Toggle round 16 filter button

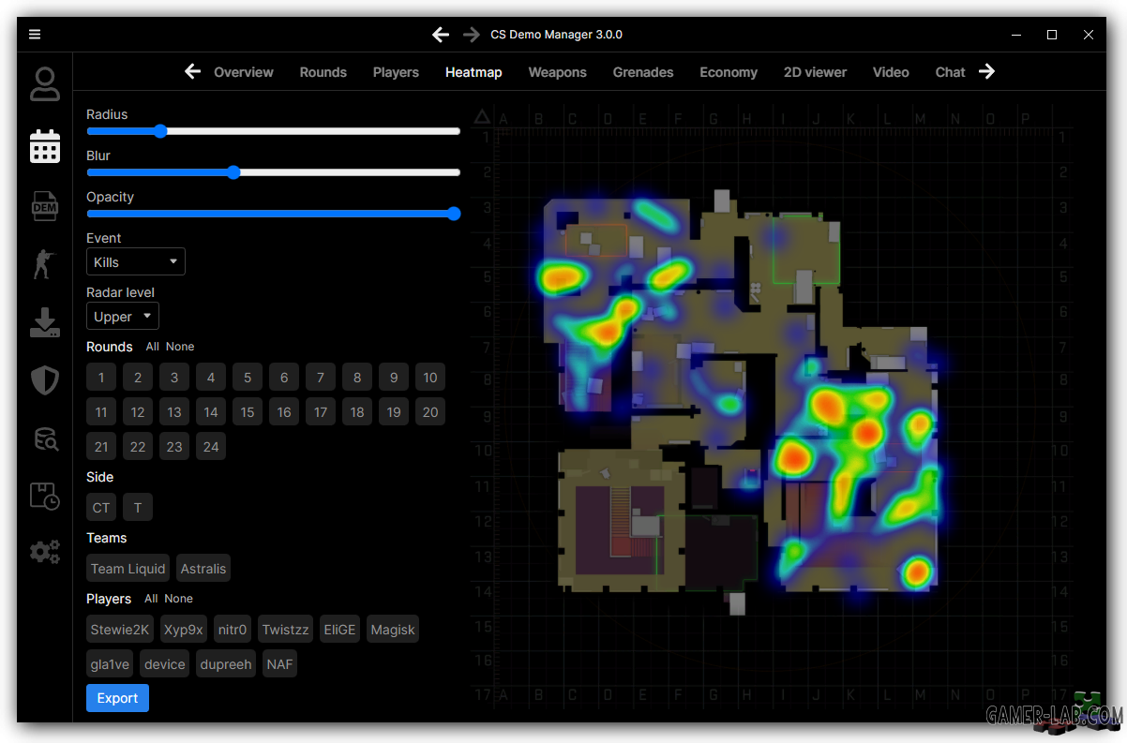[x=284, y=412]
